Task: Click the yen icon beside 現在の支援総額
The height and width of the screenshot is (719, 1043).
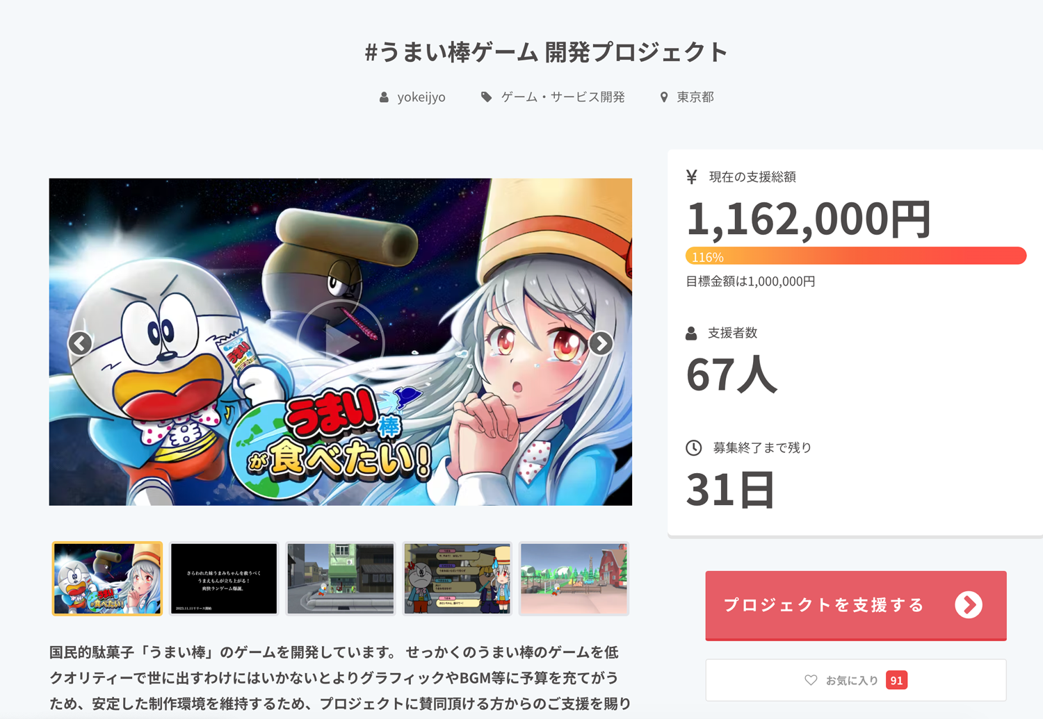Action: tap(691, 177)
